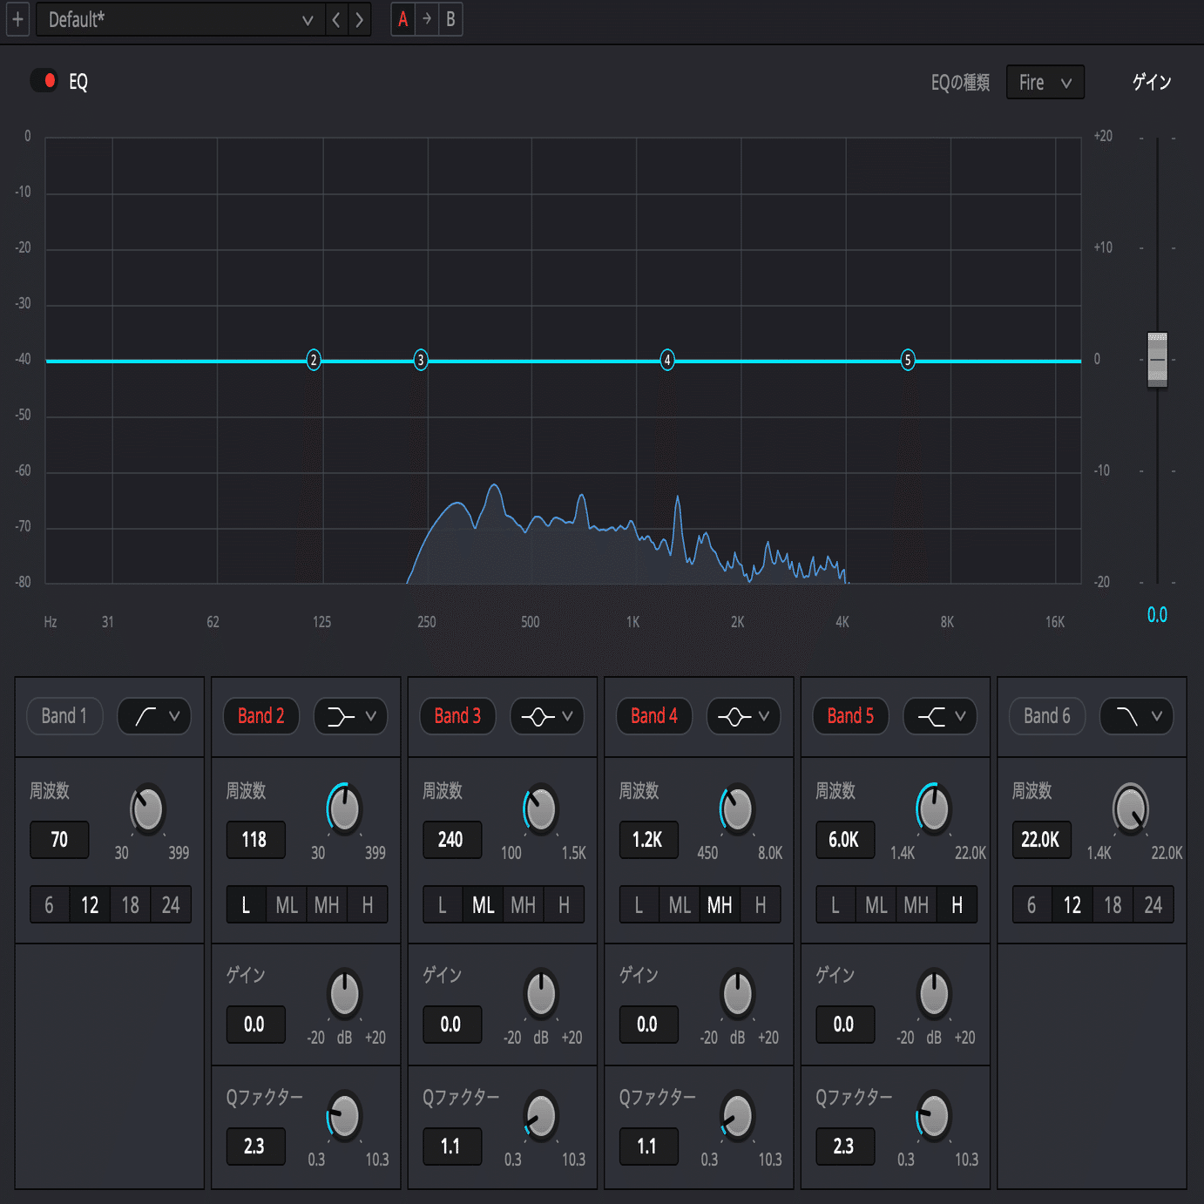Disable Band 3
The height and width of the screenshot is (1204, 1204).
pyautogui.click(x=457, y=716)
